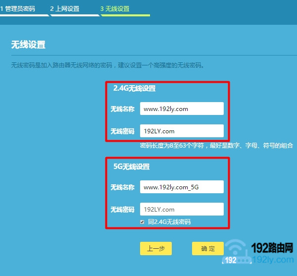Click the 无线密码 label in the 5G section
This screenshot has height=276, width=297.
[x=122, y=209]
